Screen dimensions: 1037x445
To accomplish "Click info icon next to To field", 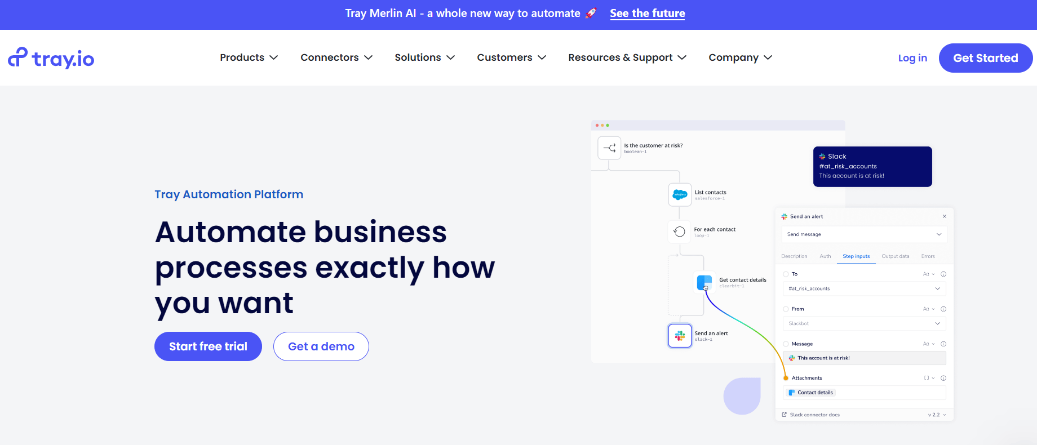I will point(943,274).
